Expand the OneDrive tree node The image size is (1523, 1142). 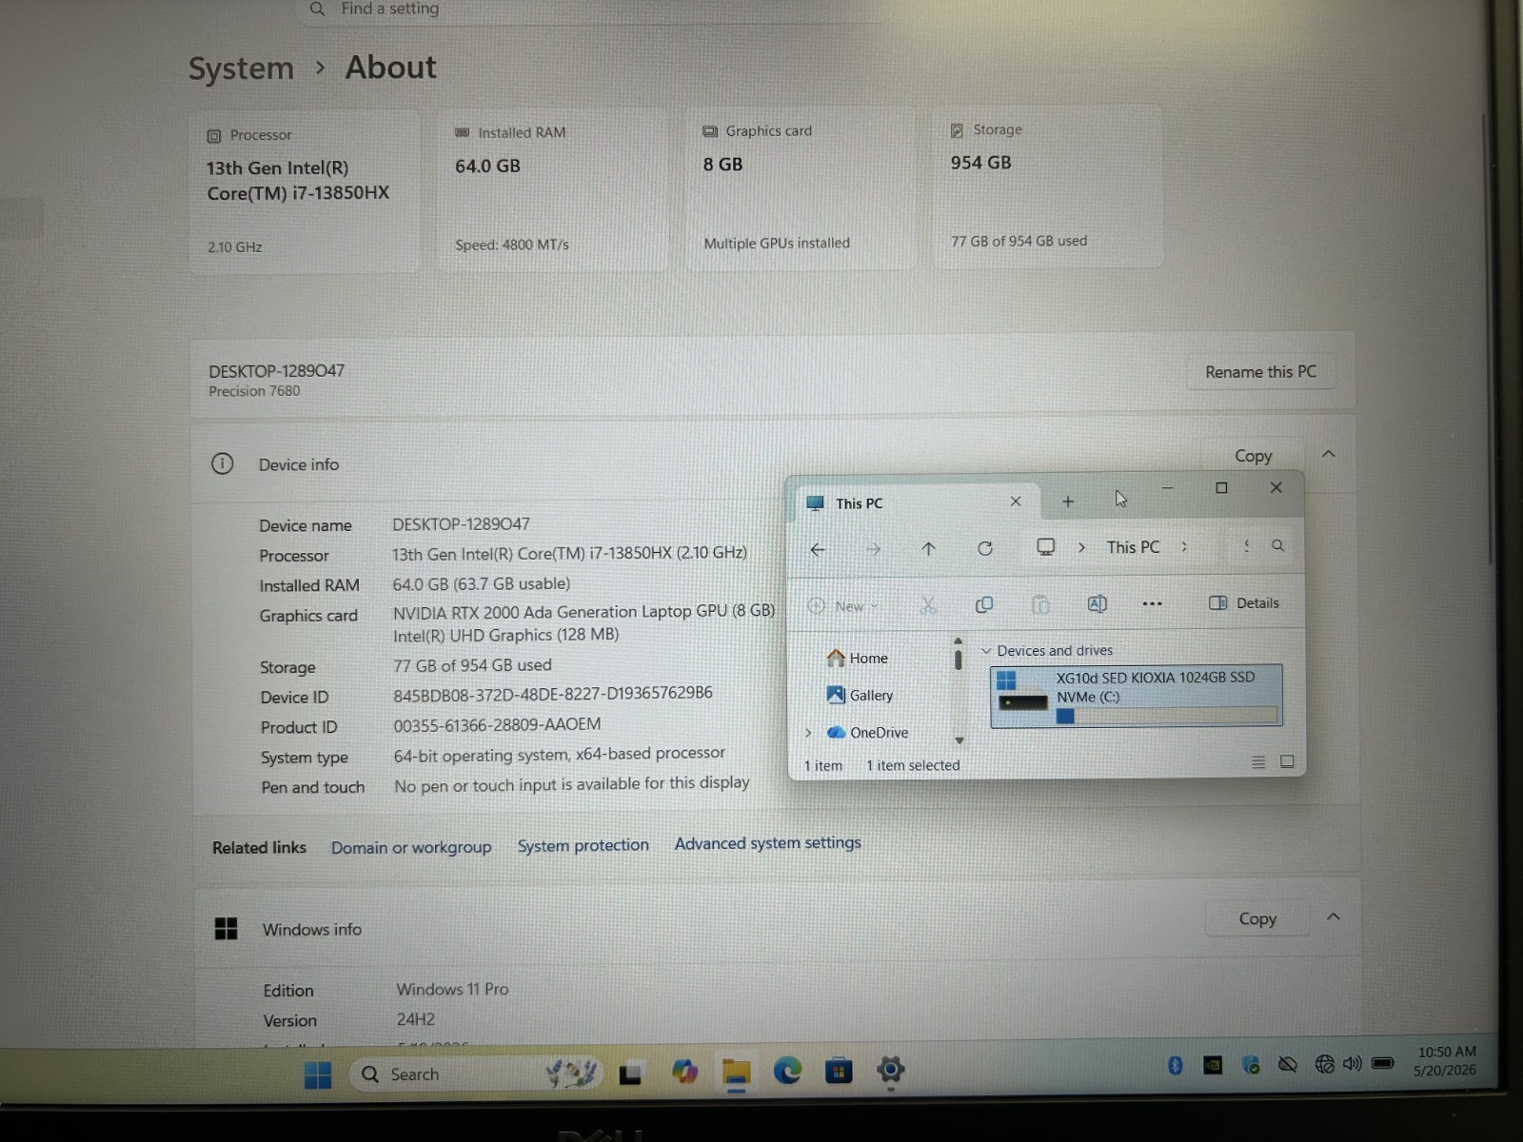click(x=808, y=733)
